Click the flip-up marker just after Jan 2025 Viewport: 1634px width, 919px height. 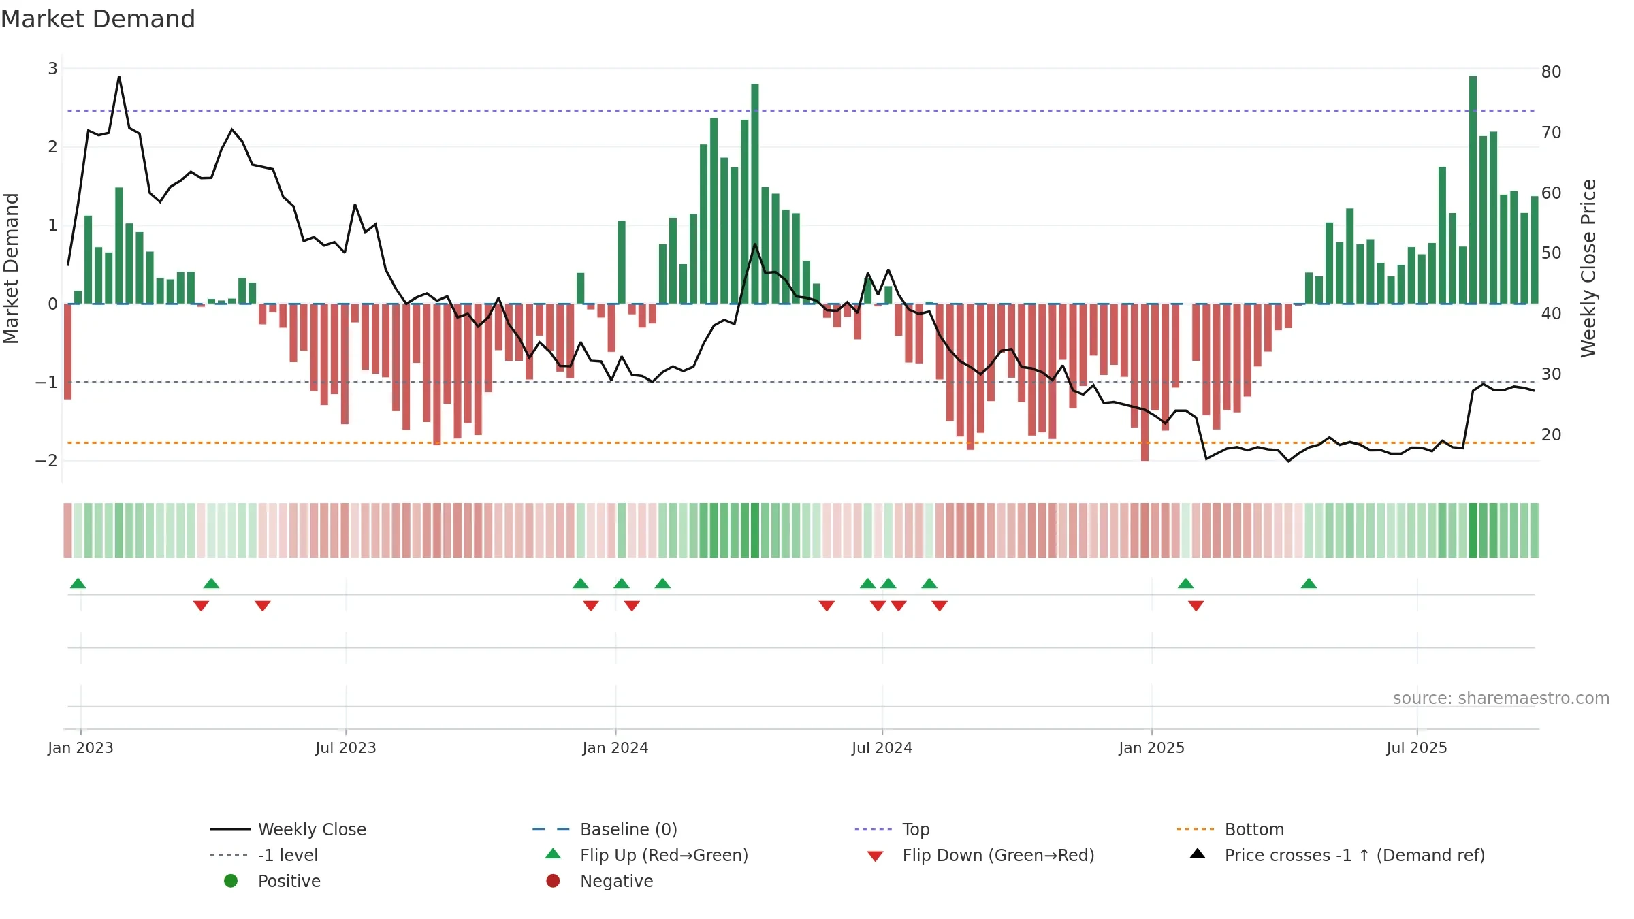click(1186, 583)
